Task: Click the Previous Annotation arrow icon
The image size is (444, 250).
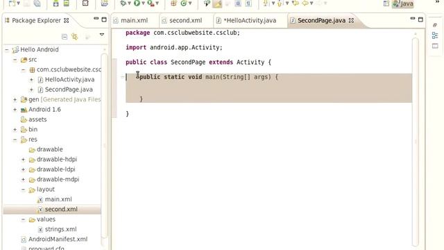Action: click(x=280, y=3)
